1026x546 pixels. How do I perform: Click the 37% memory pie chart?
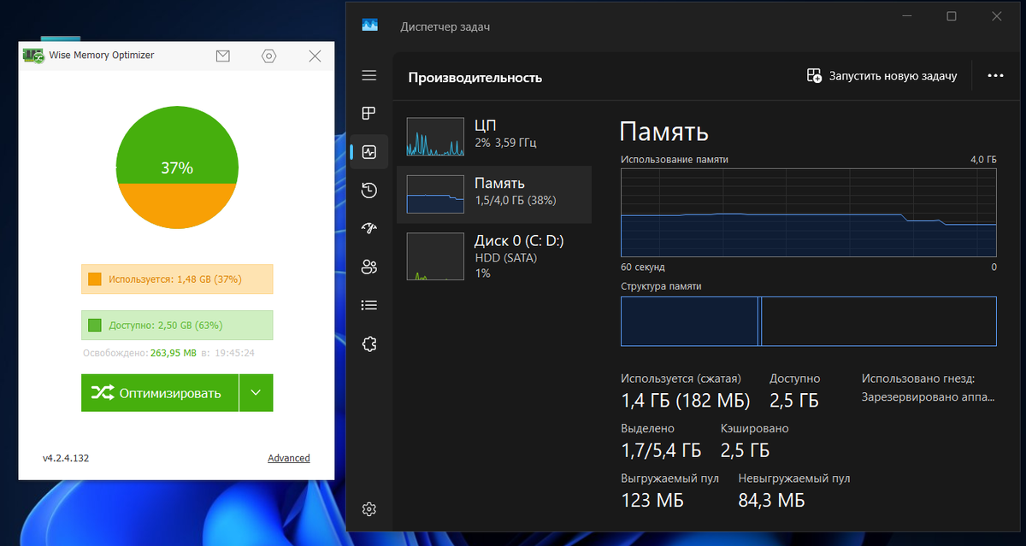[x=176, y=168]
